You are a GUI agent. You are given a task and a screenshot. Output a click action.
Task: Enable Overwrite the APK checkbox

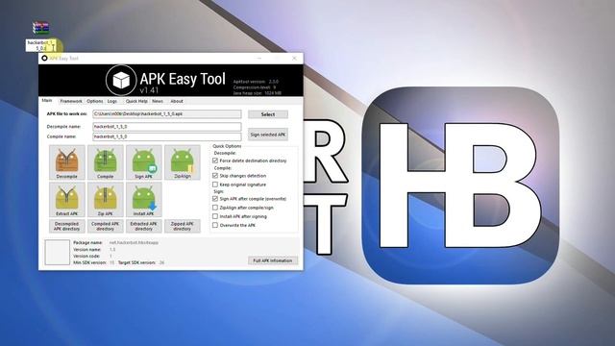pos(215,225)
